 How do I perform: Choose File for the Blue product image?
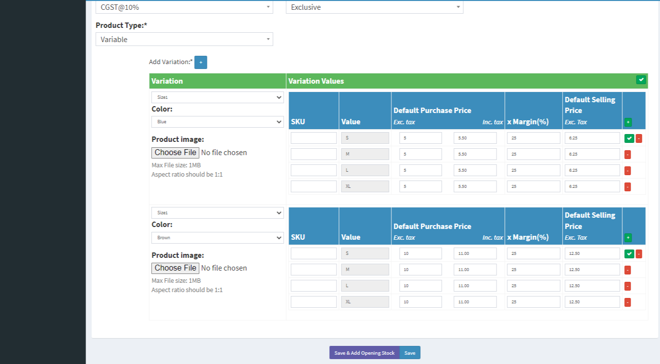tap(175, 153)
